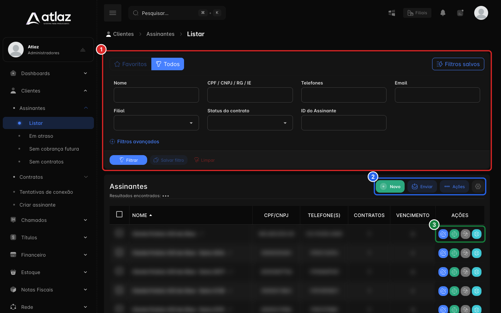This screenshot has height=313, width=501.
Task: Click edit icon in the top table row
Action: pyautogui.click(x=443, y=234)
